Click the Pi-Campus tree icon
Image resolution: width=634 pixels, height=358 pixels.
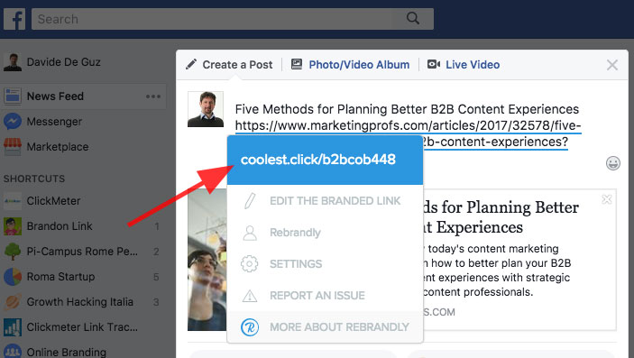point(13,252)
